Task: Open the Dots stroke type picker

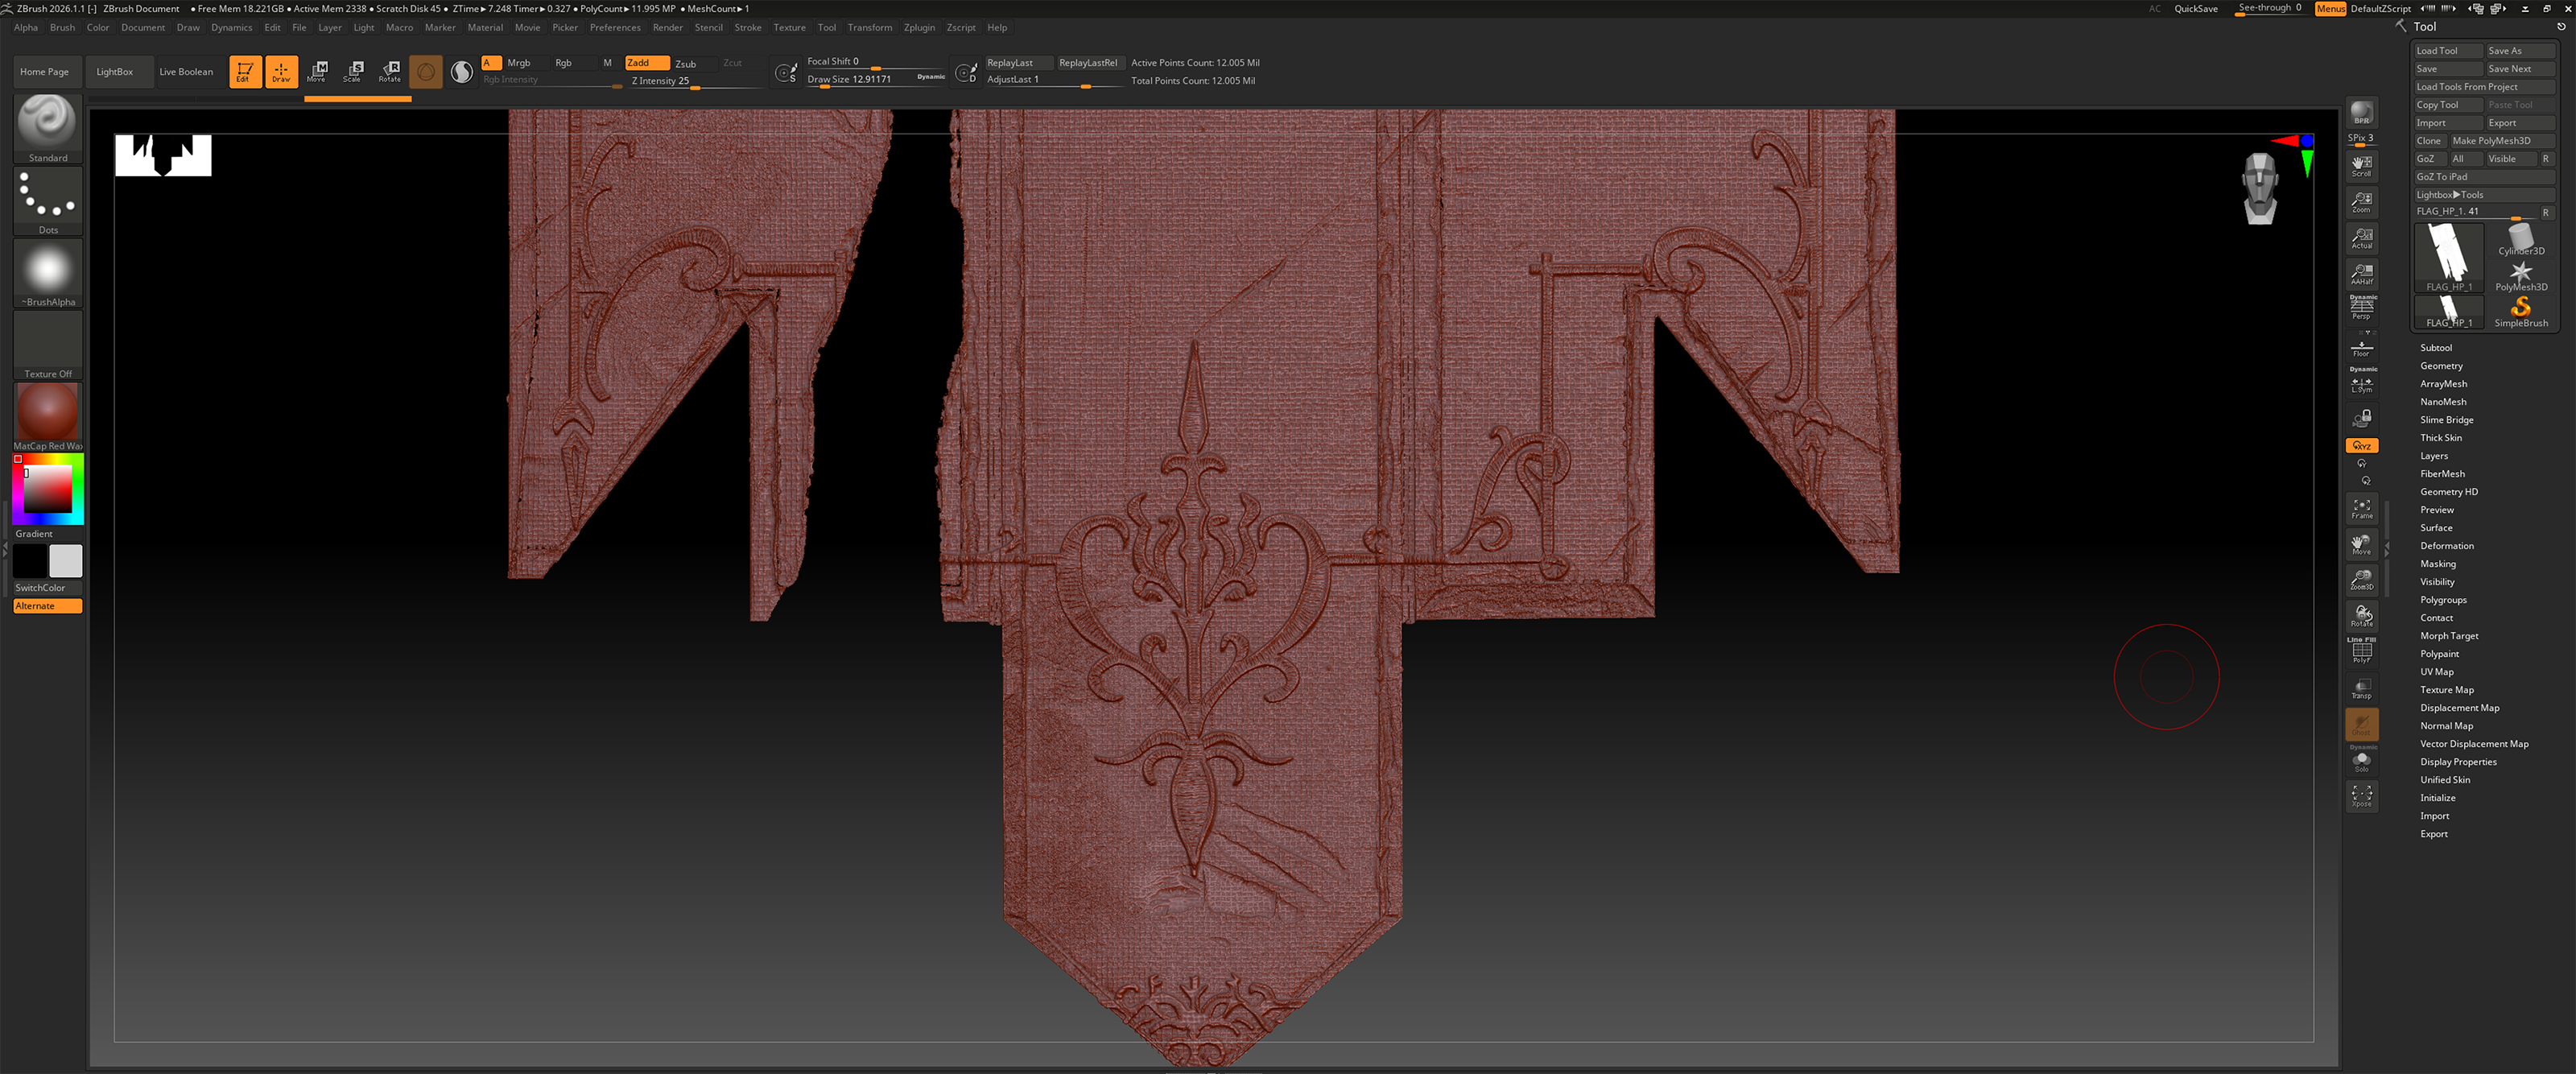Action: (x=47, y=200)
